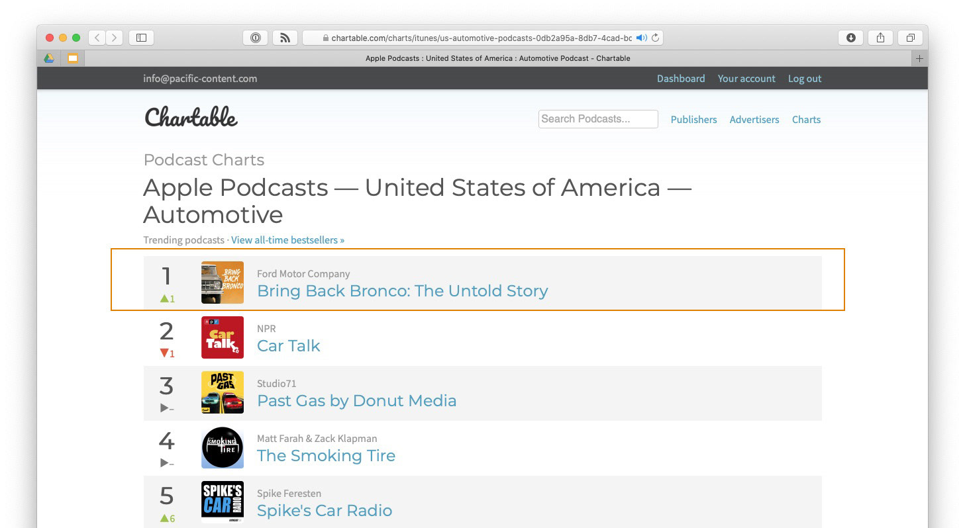Click unchanged rank indicator beside The Smoking Tire
This screenshot has height=528, width=965.
coord(167,463)
